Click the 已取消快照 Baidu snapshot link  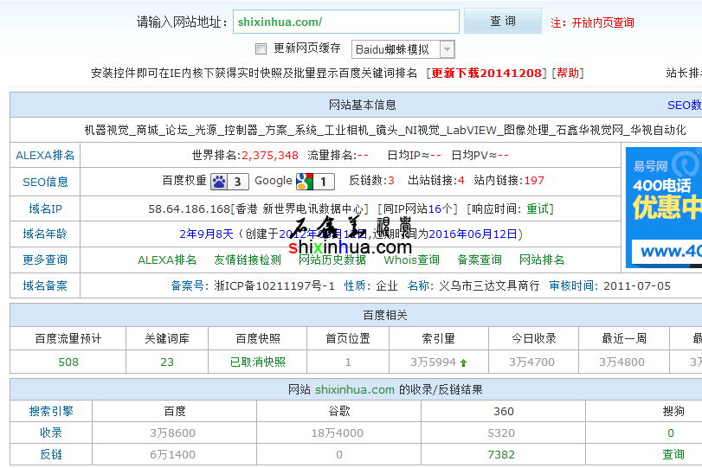[x=258, y=362]
